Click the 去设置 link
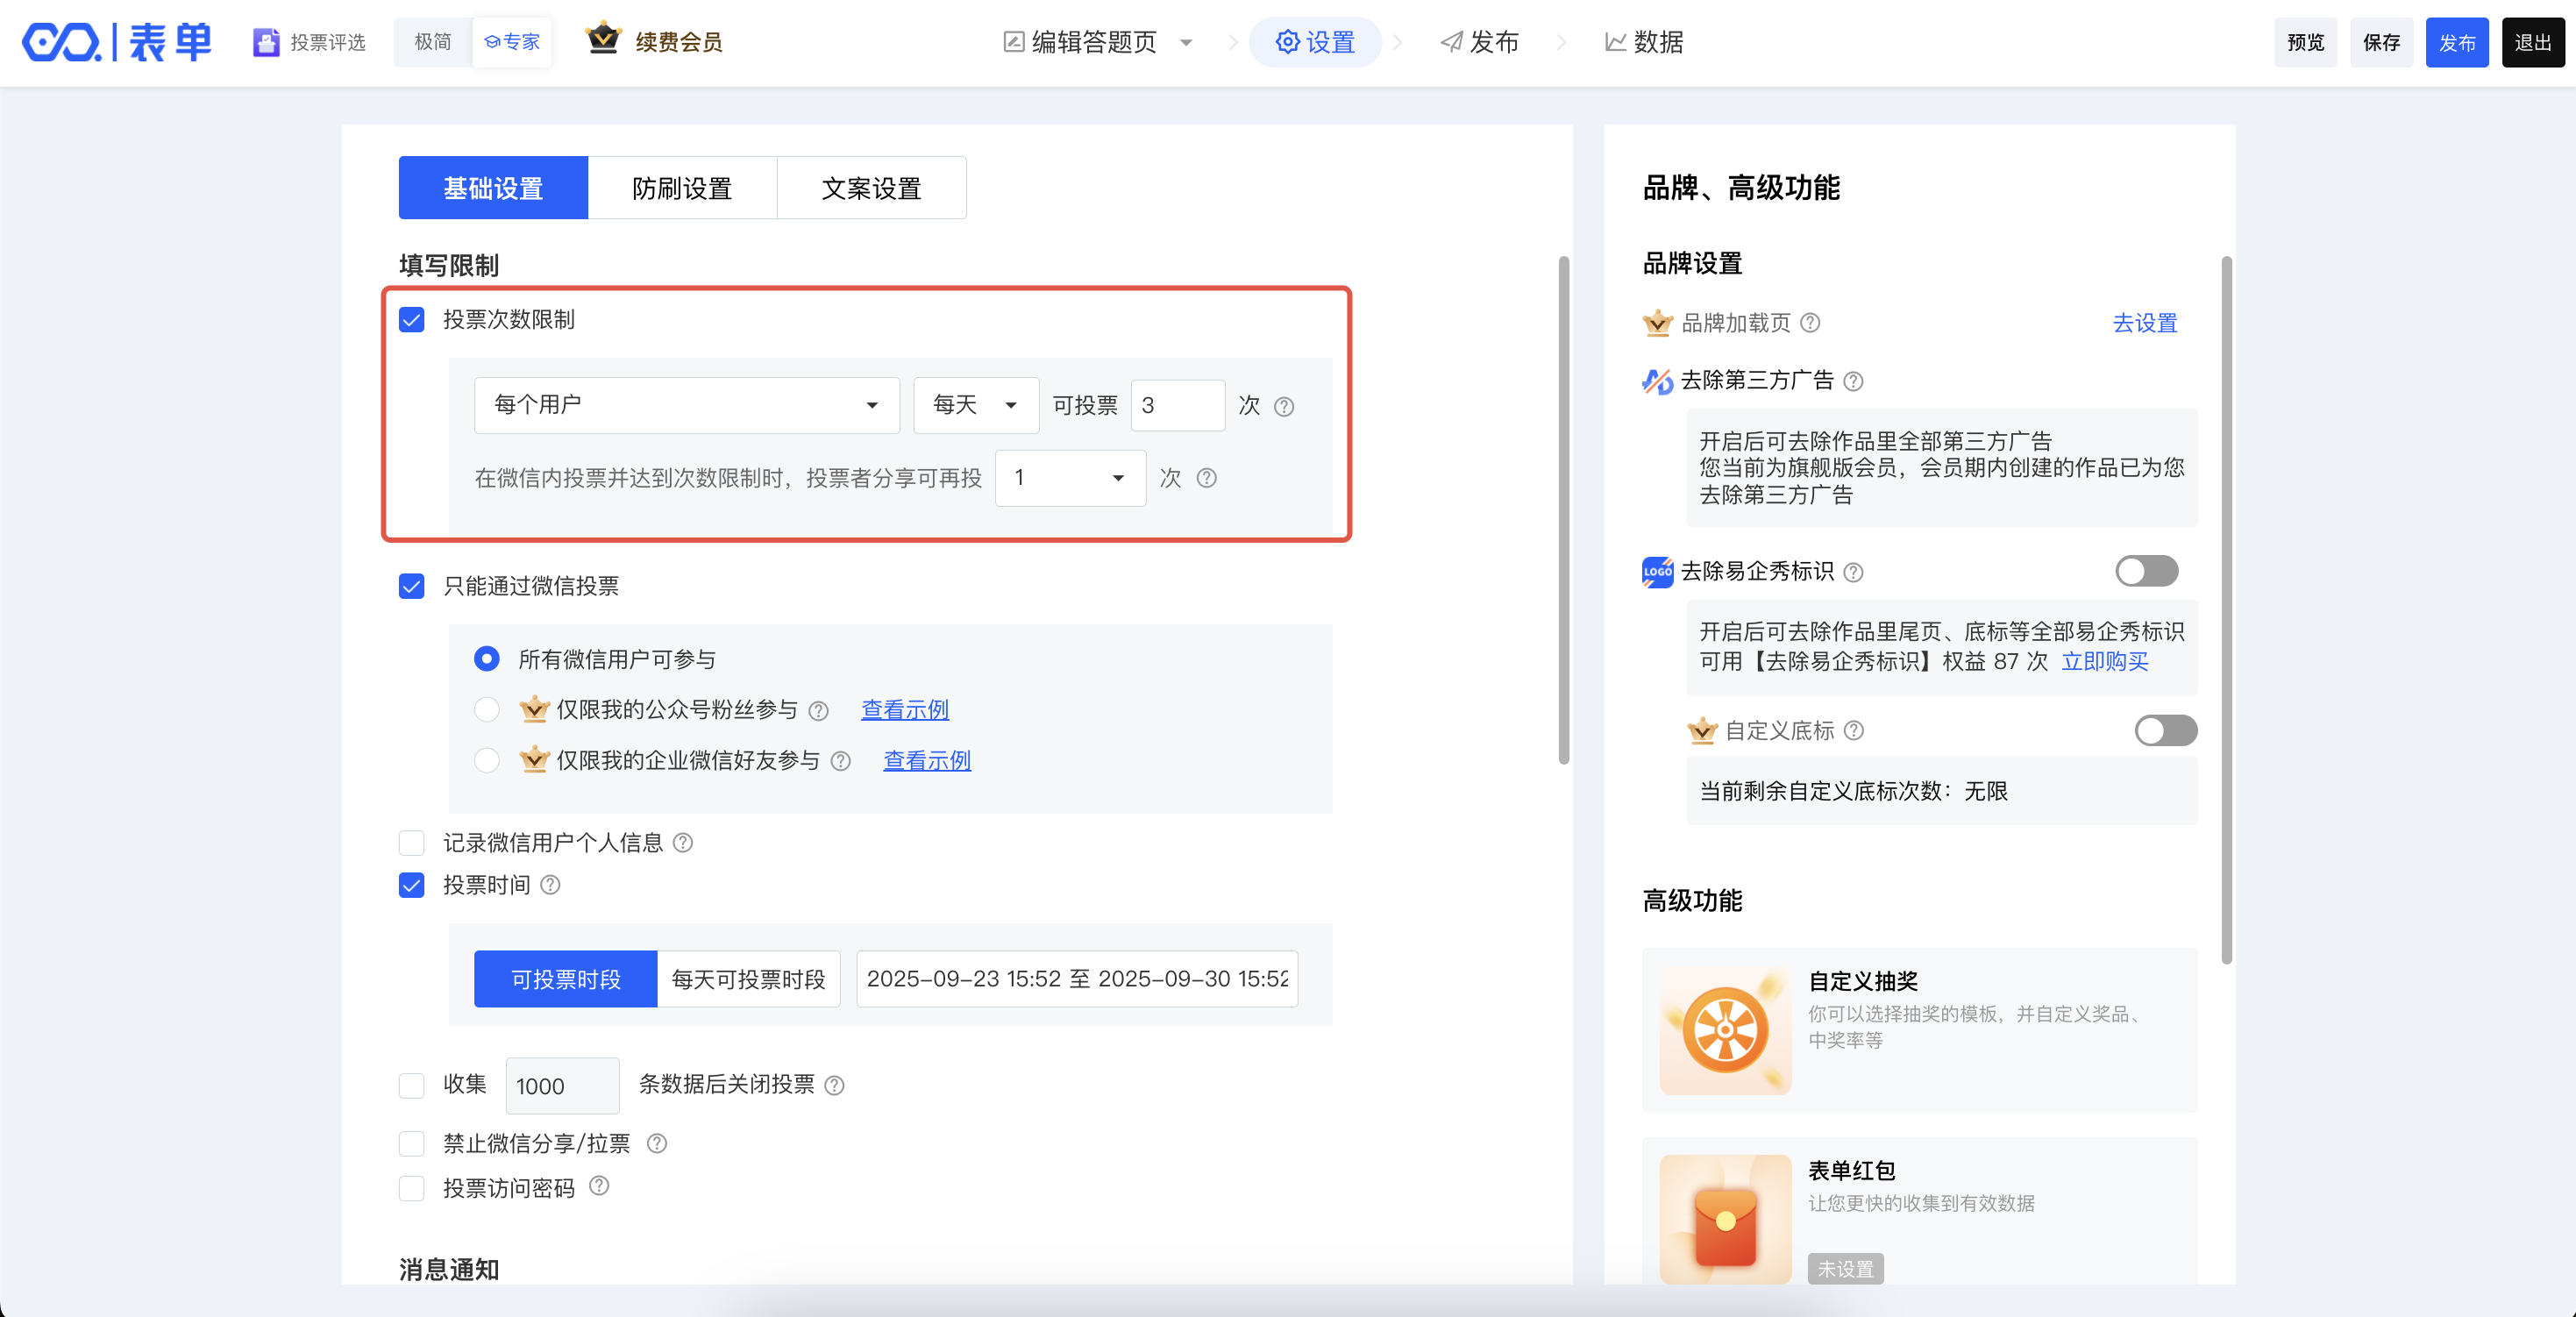 [2144, 323]
